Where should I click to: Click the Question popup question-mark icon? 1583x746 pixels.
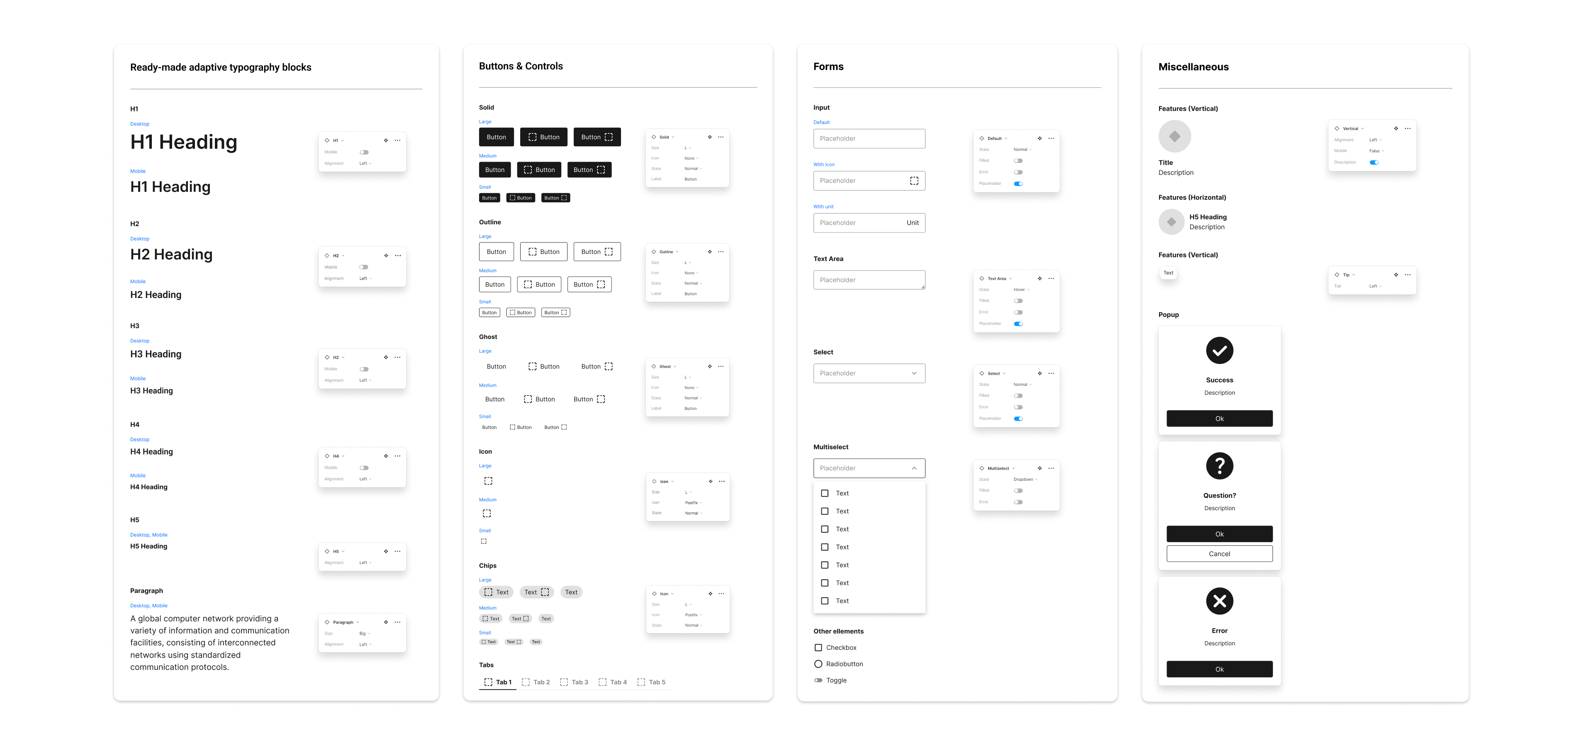point(1219,466)
